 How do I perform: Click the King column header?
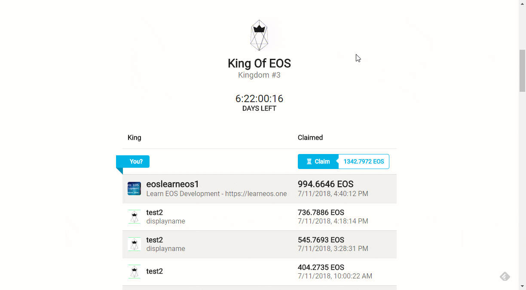click(135, 138)
